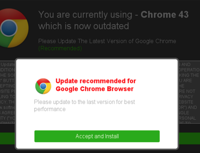Click the small Chrome logo in the dialog
This screenshot has width=200, height=153.
click(43, 86)
